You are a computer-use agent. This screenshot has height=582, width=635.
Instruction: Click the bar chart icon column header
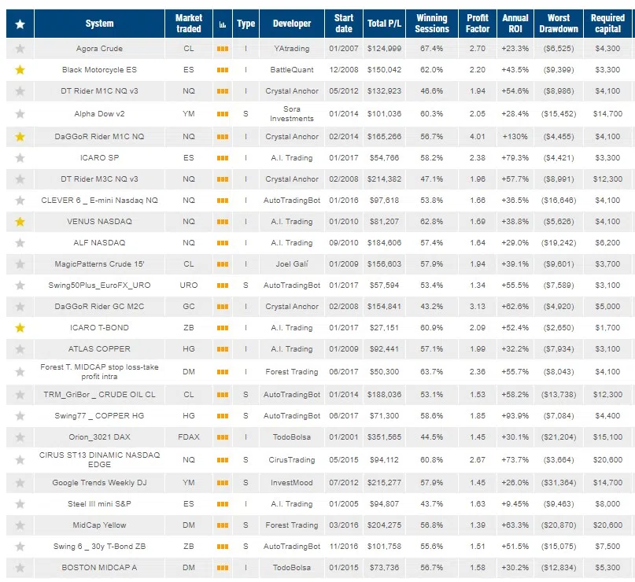pyautogui.click(x=223, y=24)
